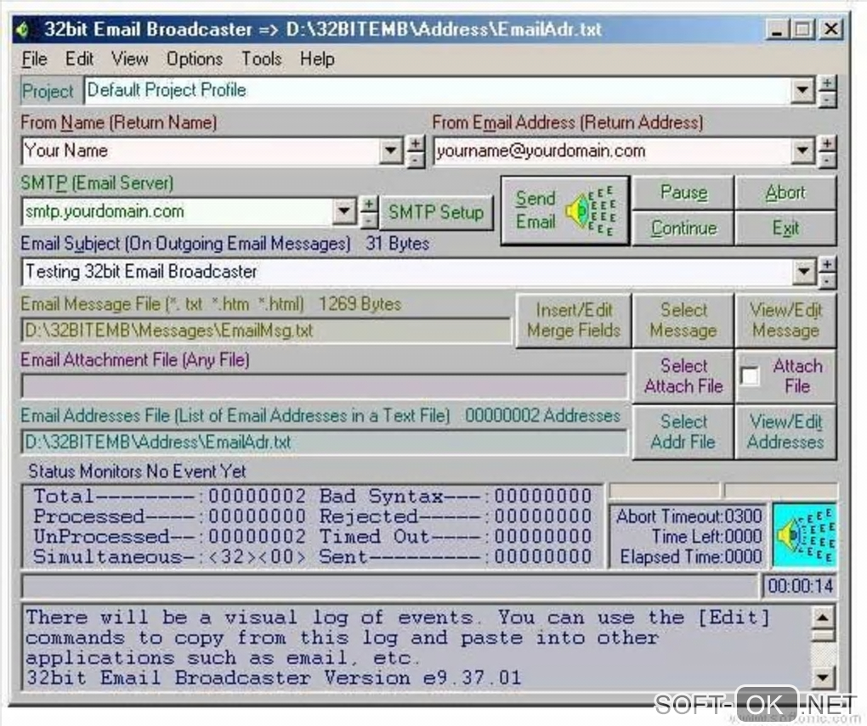Image resolution: width=867 pixels, height=726 pixels.
Task: Click the Email Subject input field
Action: pos(407,272)
